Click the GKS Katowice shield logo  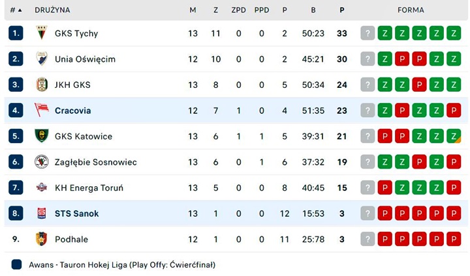pos(42,136)
